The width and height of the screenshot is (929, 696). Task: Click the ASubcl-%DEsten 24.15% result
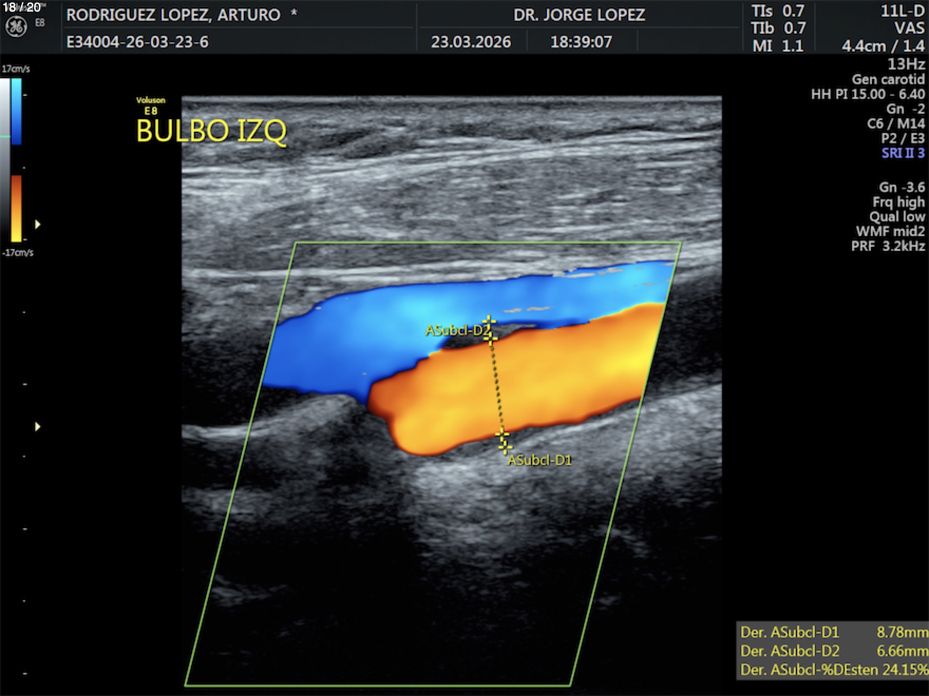click(833, 670)
